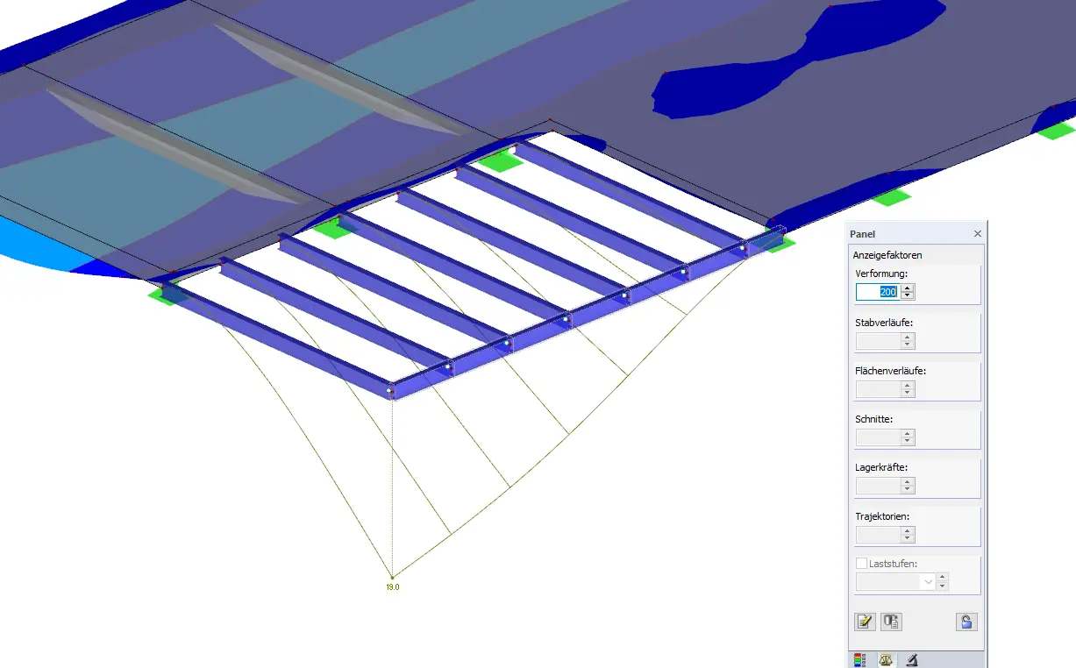Screen dimensions: 1076x668
Task: Select the Verformung value field showing 200
Action: (880, 291)
